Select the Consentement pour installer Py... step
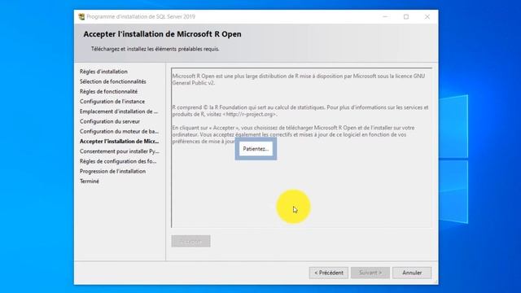This screenshot has width=521, height=293. point(120,151)
